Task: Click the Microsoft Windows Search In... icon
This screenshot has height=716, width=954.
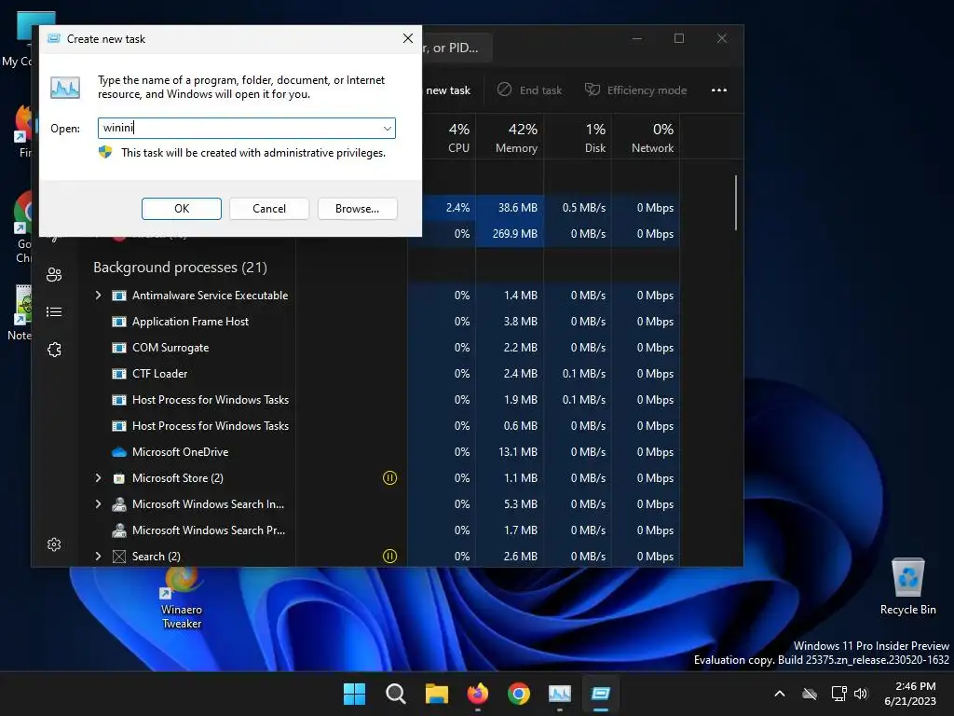Action: click(119, 504)
